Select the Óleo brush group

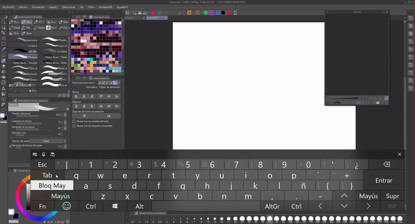point(63,22)
